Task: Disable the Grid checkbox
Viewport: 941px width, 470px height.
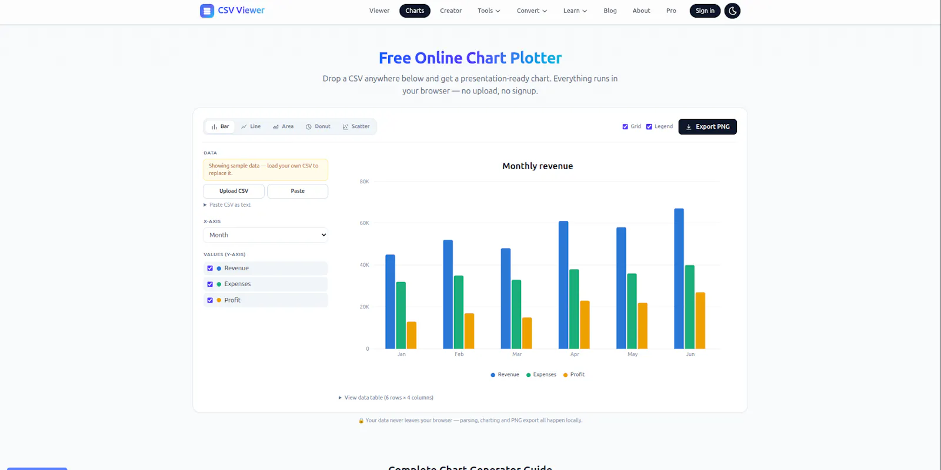Action: click(x=625, y=127)
